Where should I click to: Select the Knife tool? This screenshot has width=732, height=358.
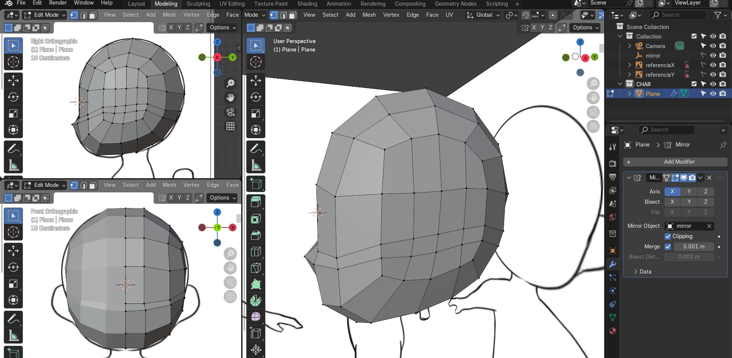coord(256,268)
